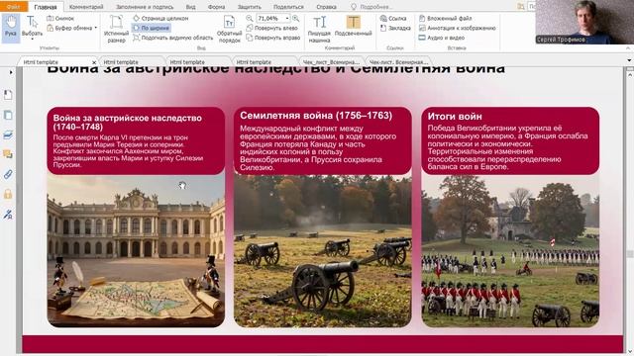
Task: Open the Заполнение и подпись tab
Action: tap(145, 7)
